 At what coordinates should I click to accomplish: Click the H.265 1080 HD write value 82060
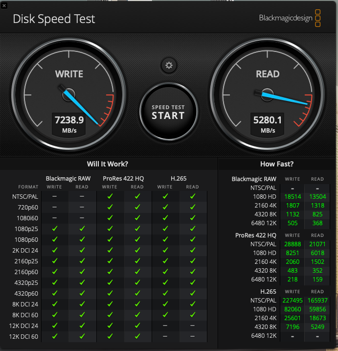click(293, 309)
